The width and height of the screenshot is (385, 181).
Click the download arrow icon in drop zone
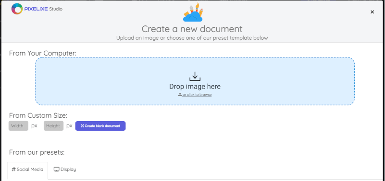195,76
